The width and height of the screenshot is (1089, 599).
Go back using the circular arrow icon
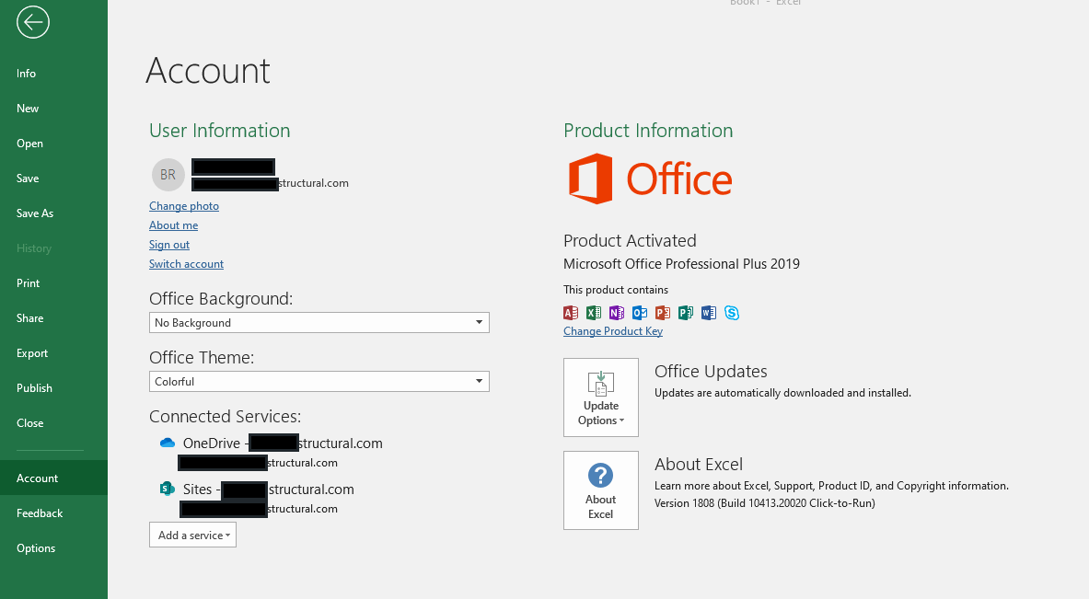click(x=32, y=22)
